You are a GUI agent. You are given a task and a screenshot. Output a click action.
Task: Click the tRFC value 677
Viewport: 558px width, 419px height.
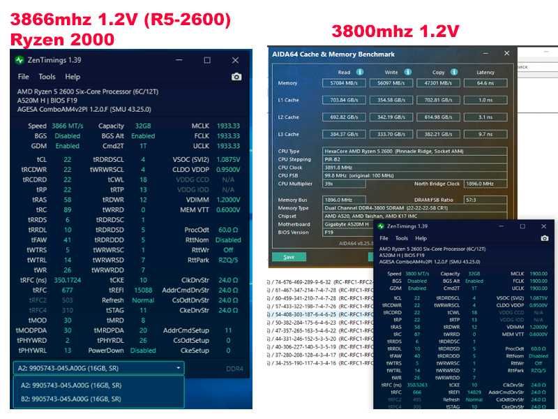[67, 291]
